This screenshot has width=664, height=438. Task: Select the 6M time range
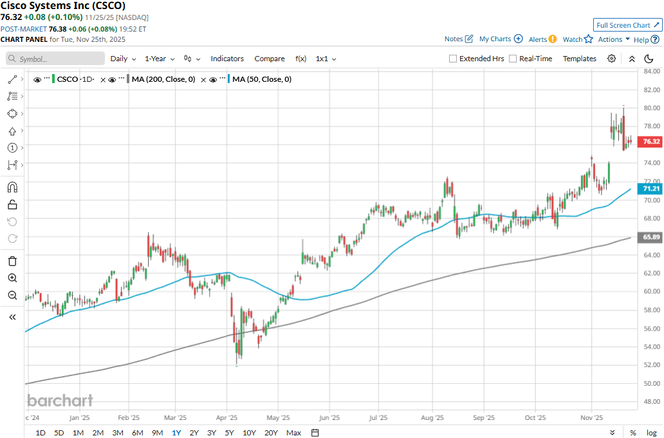(138, 433)
